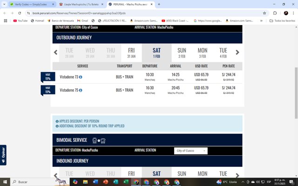Open browser extensions puzzle icon
The width and height of the screenshot is (298, 186).
(275, 13)
